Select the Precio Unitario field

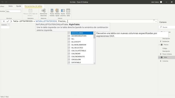(167, 54)
